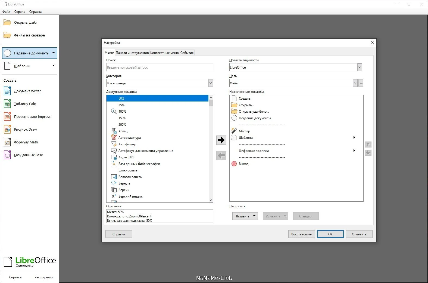Image resolution: width=428 pixels, height=283 pixels.
Task: Click the Отменить button
Action: tap(359, 234)
